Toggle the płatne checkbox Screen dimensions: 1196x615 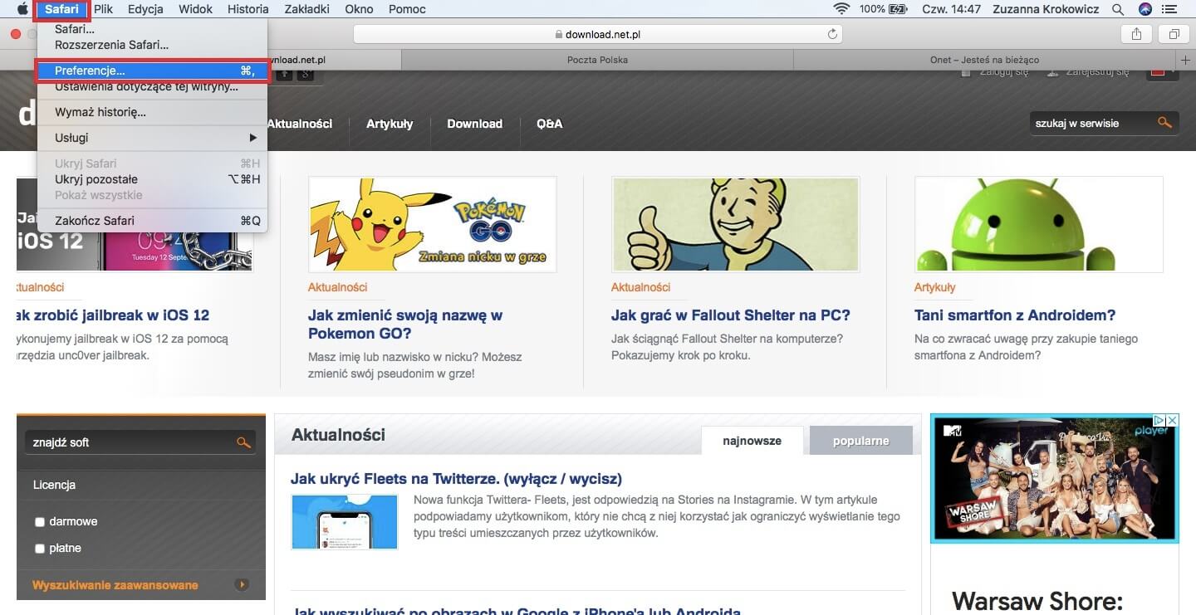(x=39, y=549)
